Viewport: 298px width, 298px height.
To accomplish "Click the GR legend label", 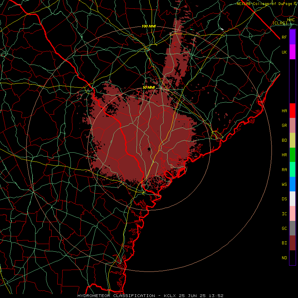I will click(284, 125).
